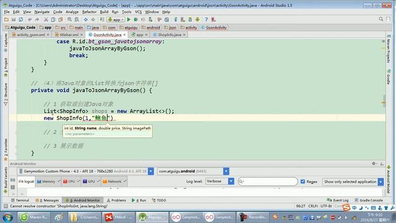Navigate forward with the arrow icon
This screenshot has height=223, width=396.
pyautogui.click(x=93, y=19)
